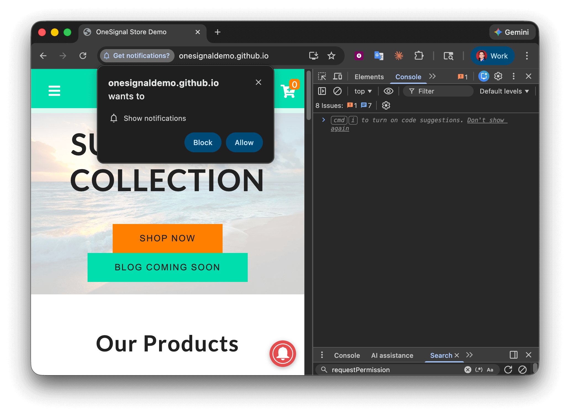Open DevTools settings gear icon
Image resolution: width=570 pixels, height=416 pixels.
click(498, 76)
